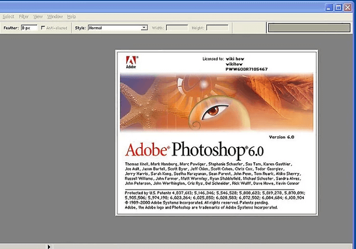The image size is (356, 249).
Task: Open the Window menu
Action: click(55, 17)
